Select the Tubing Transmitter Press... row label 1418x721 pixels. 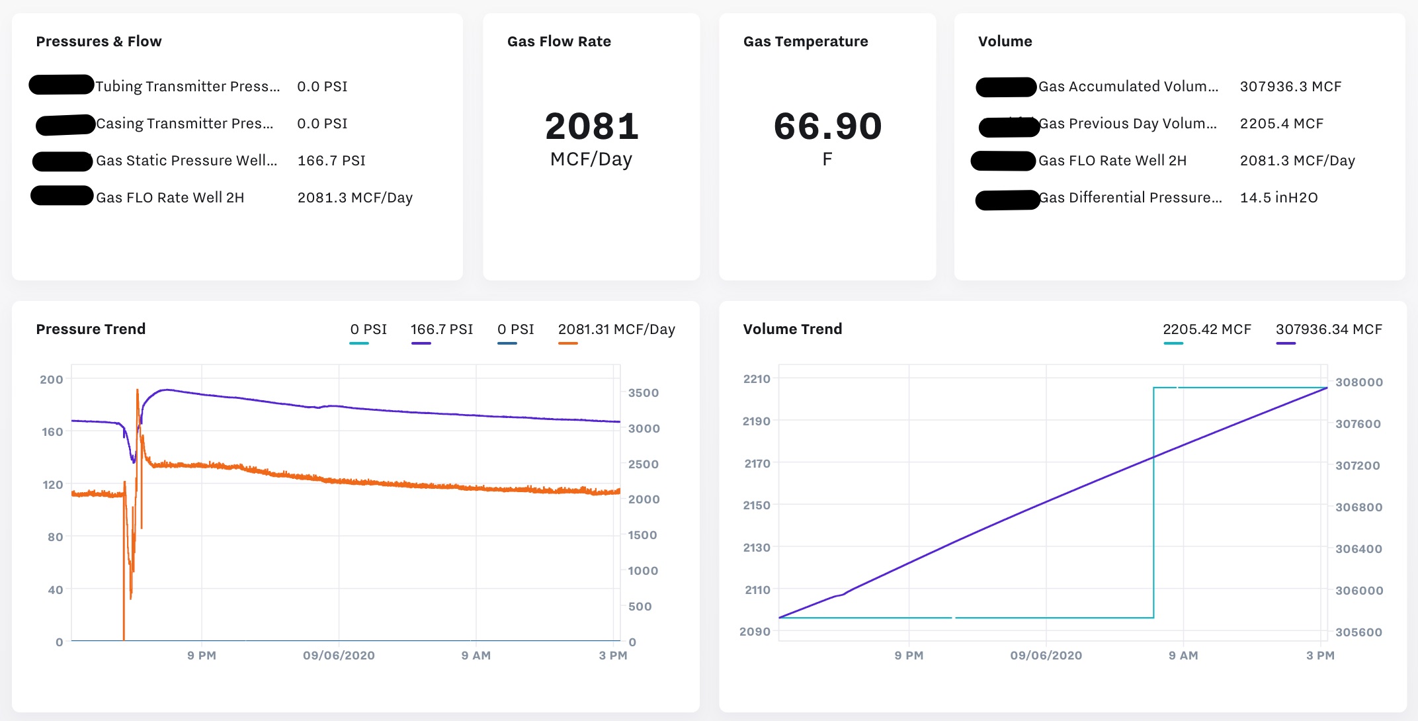(x=188, y=86)
